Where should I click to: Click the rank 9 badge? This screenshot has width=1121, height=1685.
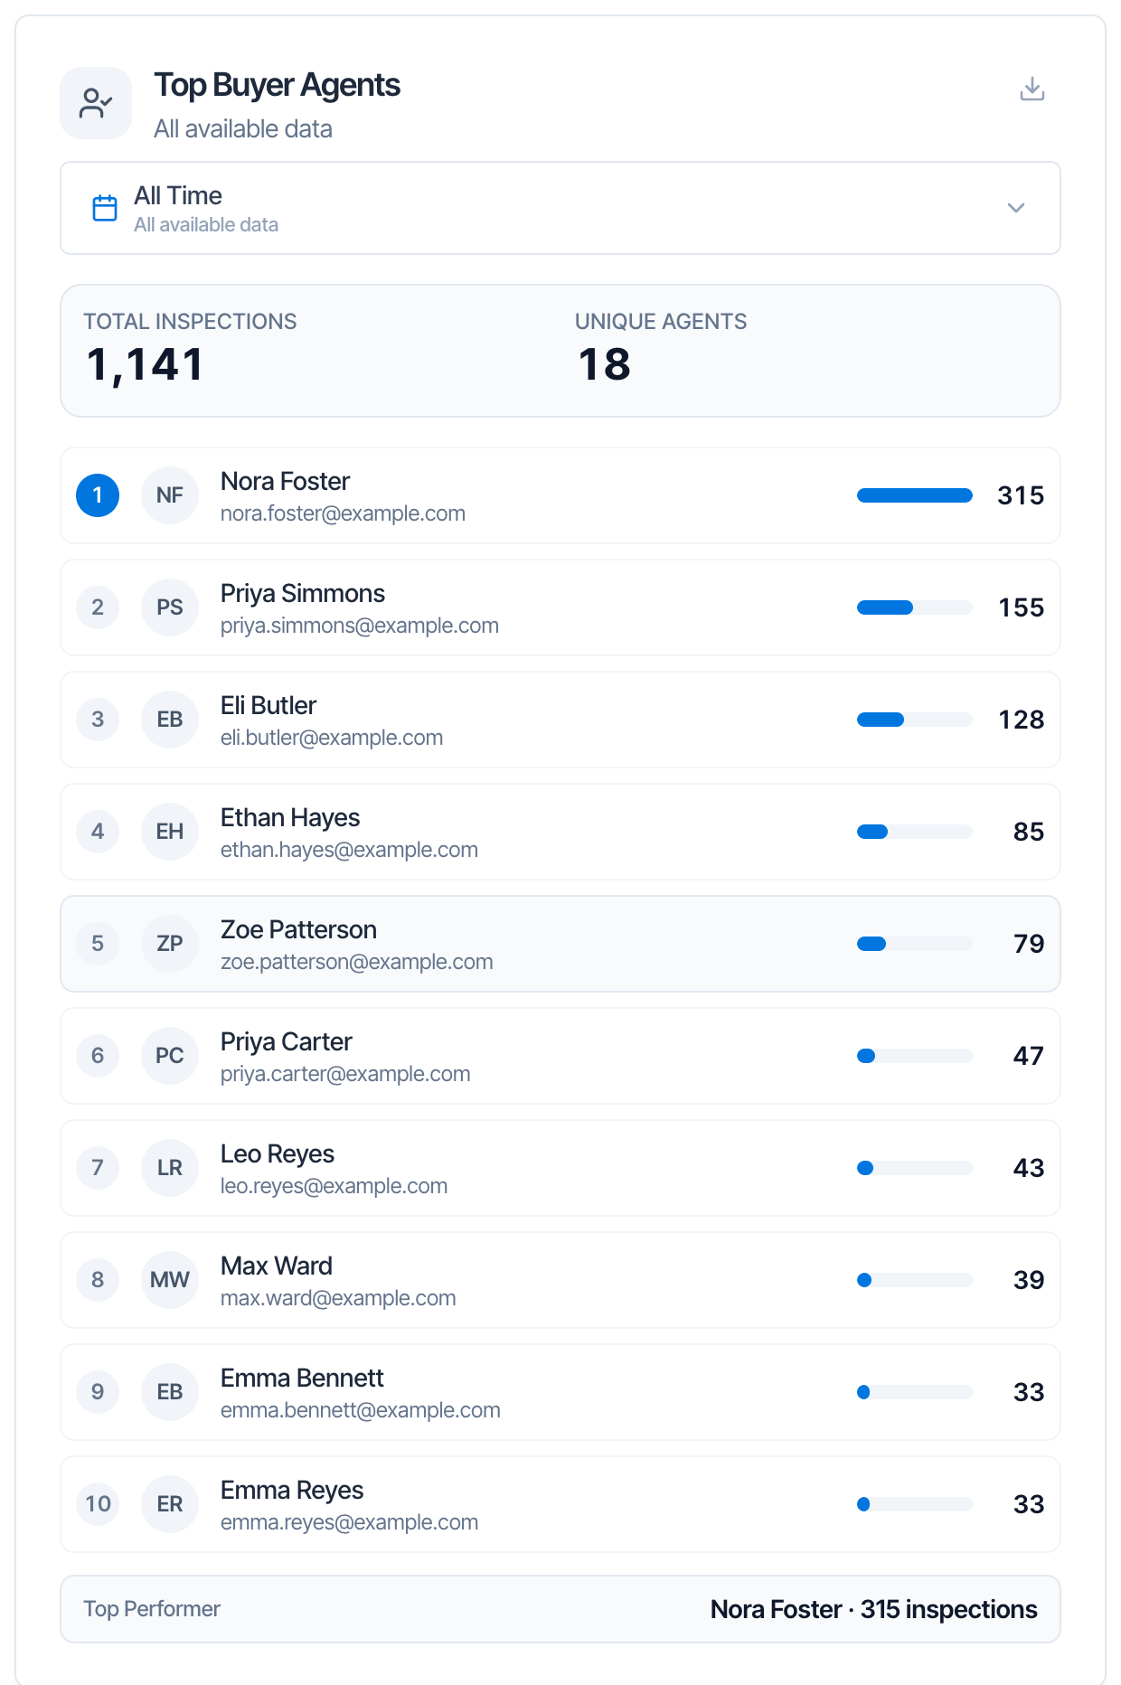98,1392
